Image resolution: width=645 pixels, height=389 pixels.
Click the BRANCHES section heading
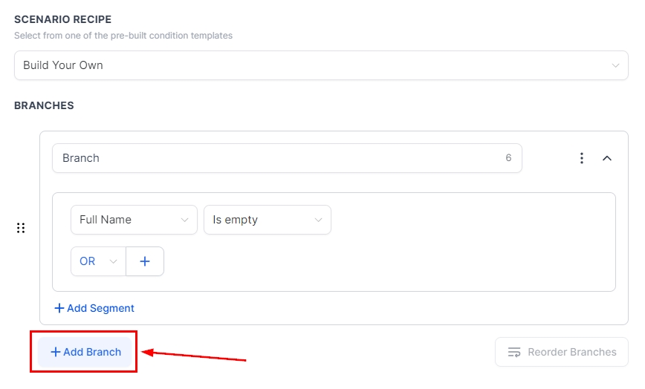click(x=44, y=105)
